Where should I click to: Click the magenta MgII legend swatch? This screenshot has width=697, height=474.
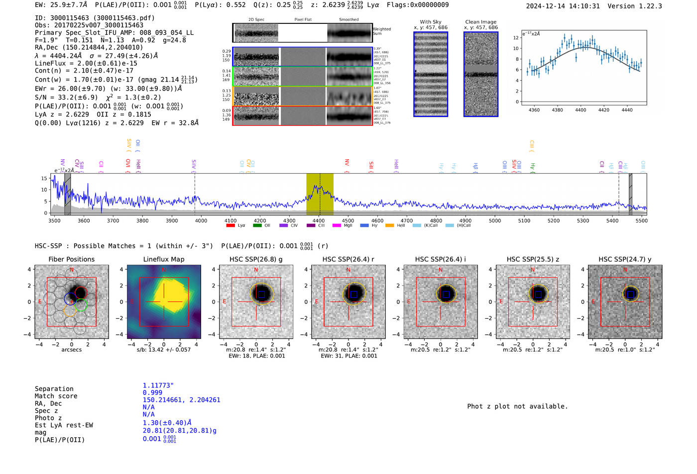pyautogui.click(x=337, y=226)
